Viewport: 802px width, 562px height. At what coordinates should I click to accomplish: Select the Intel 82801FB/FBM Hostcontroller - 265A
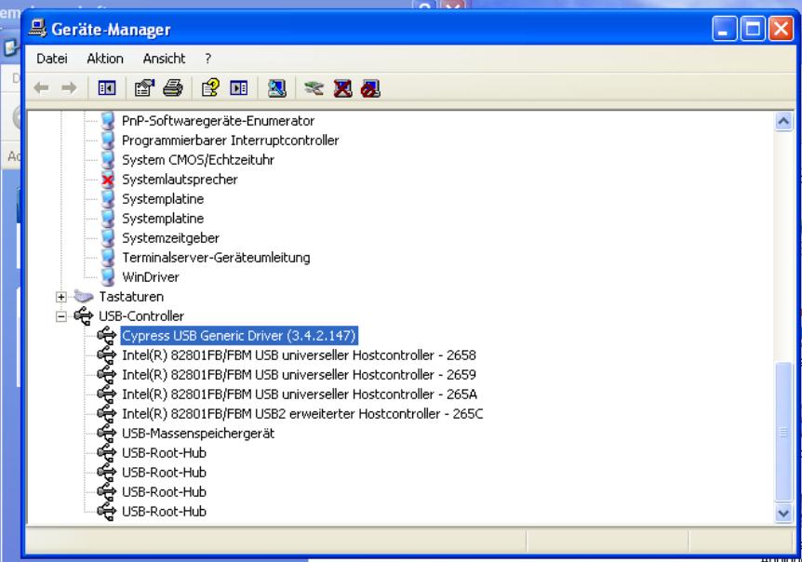click(x=300, y=395)
